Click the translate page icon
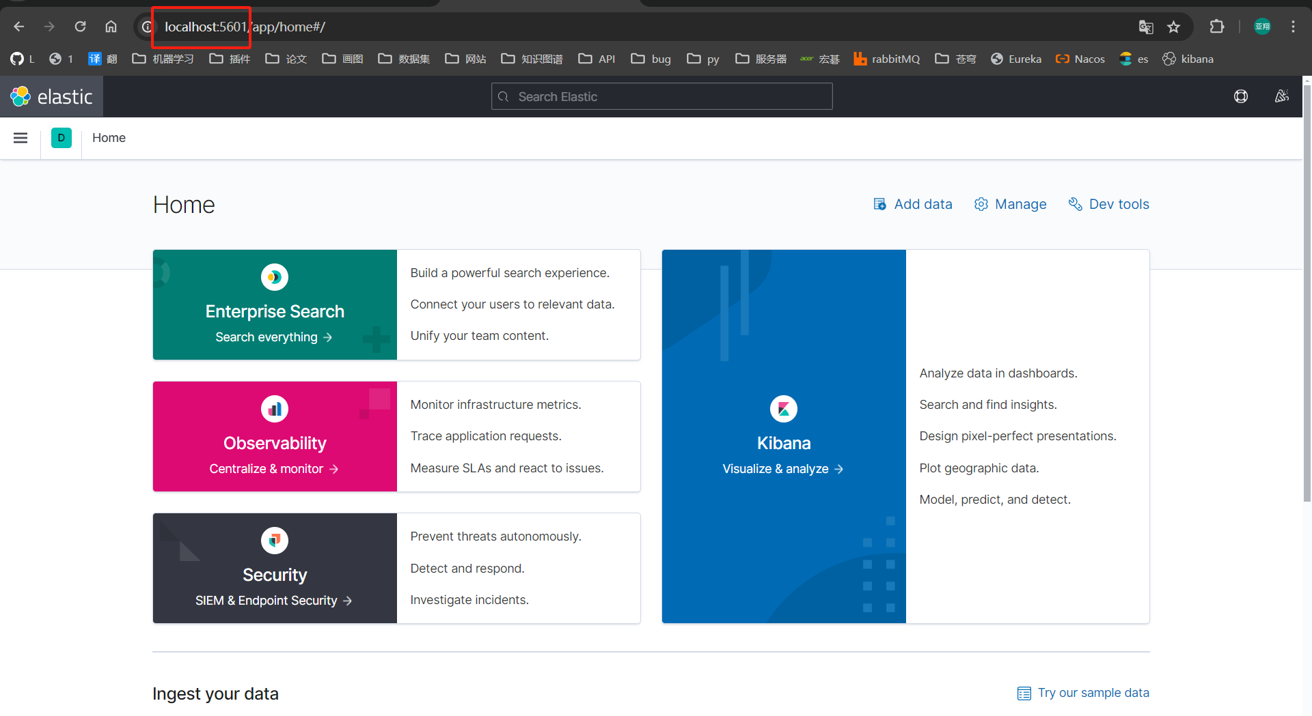Screen dimensions: 1312x716 point(1146,27)
